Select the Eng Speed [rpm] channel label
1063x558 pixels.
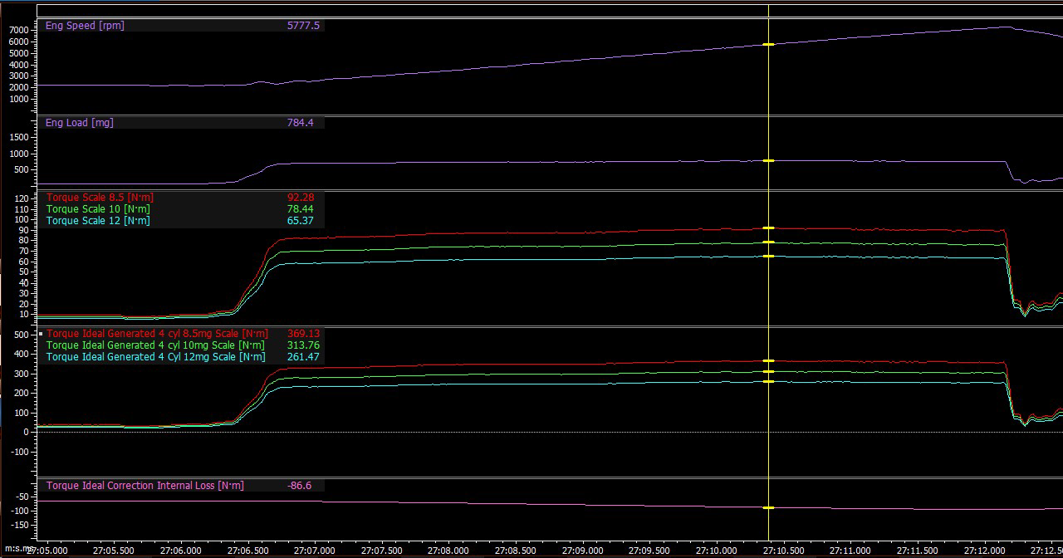(x=85, y=26)
